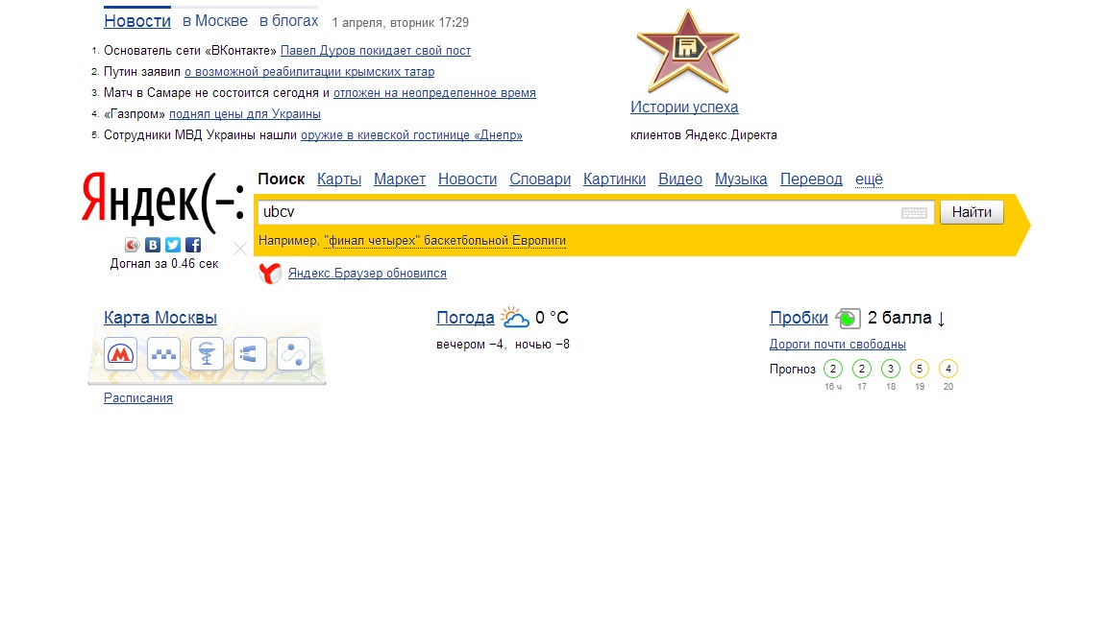
Task: Click the red star success stories image
Action: (688, 51)
